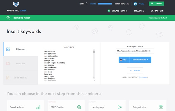Screen dimensions: 175x111
Task: Click the Keyword Miner magnifier icon
Action: coord(8,18)
